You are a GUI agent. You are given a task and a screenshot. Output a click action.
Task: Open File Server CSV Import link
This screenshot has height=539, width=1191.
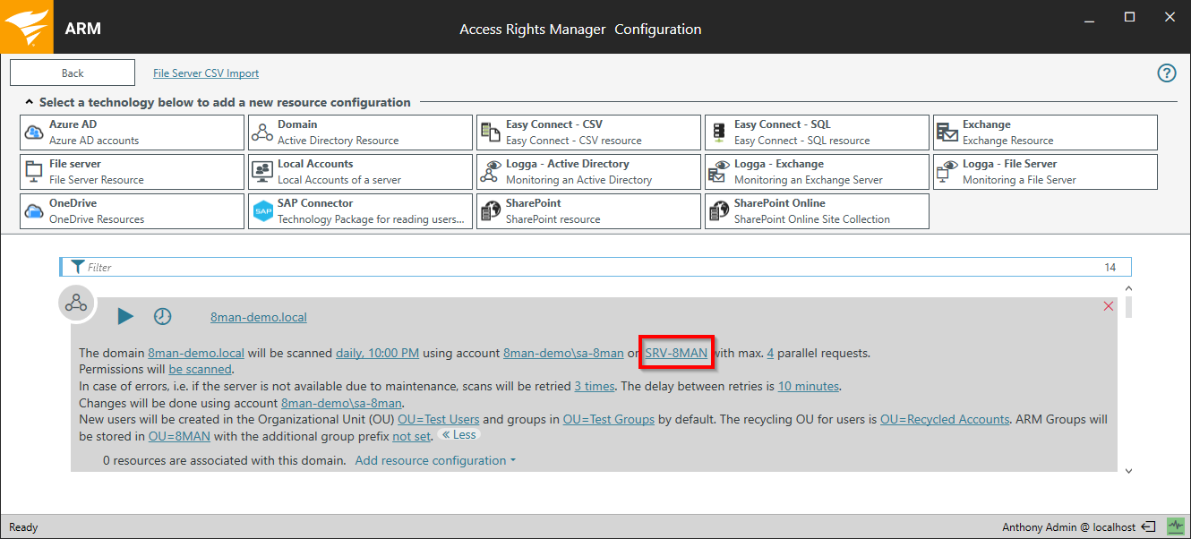tap(206, 73)
